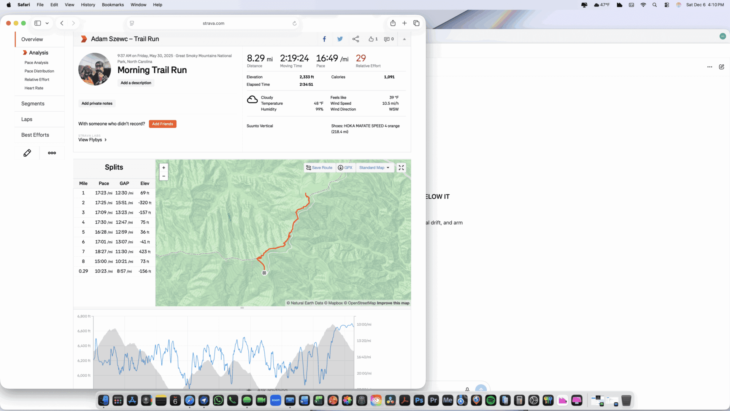Open the Safari History menu
Viewport: 730px width, 411px height.
click(x=88, y=5)
